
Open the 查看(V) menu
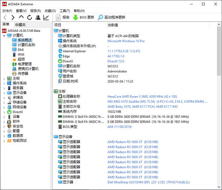(21, 11)
